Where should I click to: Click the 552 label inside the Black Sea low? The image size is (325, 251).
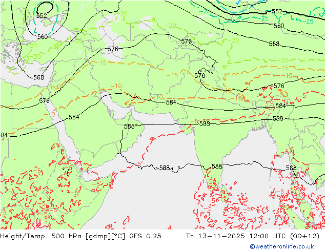click(x=42, y=16)
